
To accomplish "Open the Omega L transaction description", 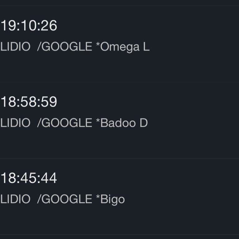I will 75,47.
